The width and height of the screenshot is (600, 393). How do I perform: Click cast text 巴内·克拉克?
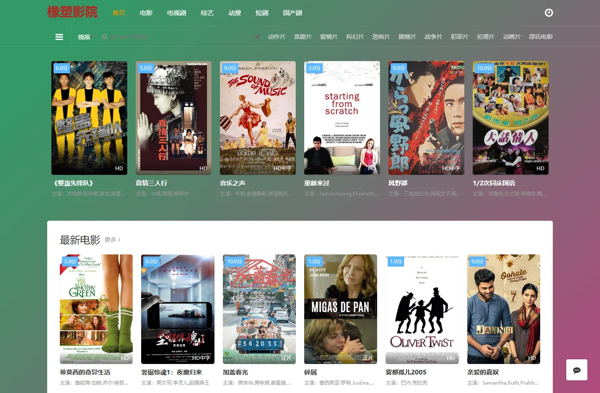point(406,383)
